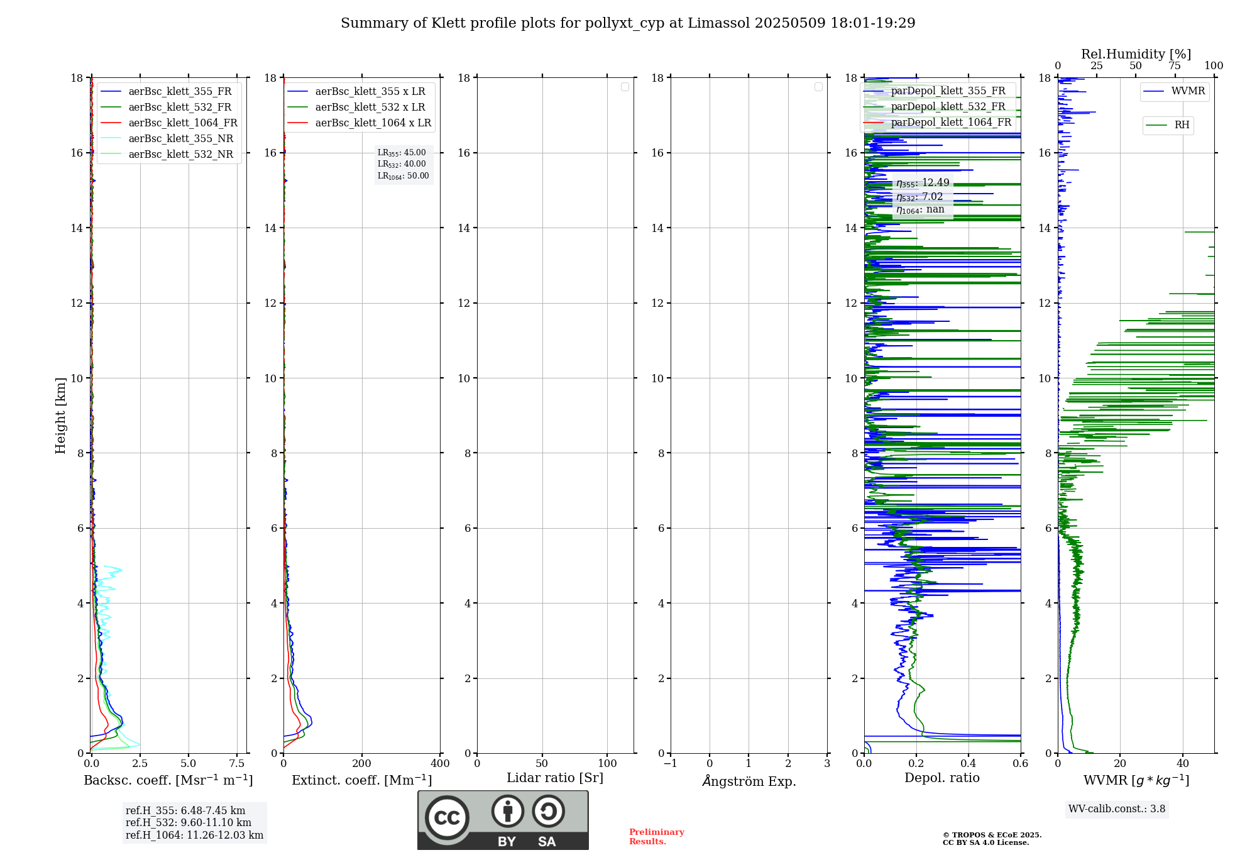Click the Creative Commons CC logo icon
Viewport: 1257px width, 855px height.
click(x=447, y=818)
